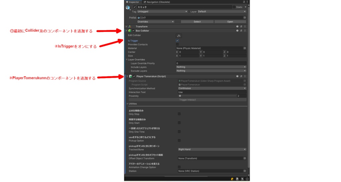This screenshot has height=182, width=341.
Task: Click the GameObject name field
Action: pyautogui.click(x=184, y=7)
